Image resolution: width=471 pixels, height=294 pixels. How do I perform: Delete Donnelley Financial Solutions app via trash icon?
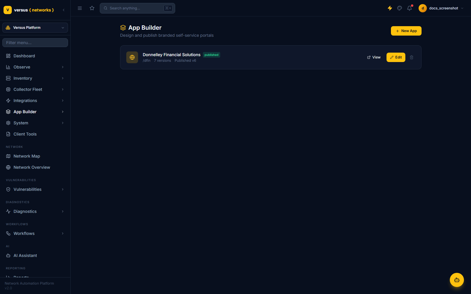412,57
